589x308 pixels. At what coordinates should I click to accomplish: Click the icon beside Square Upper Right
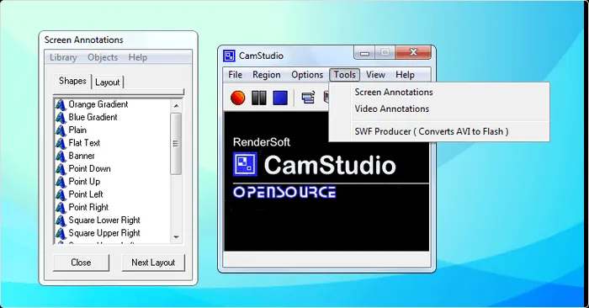click(x=61, y=233)
